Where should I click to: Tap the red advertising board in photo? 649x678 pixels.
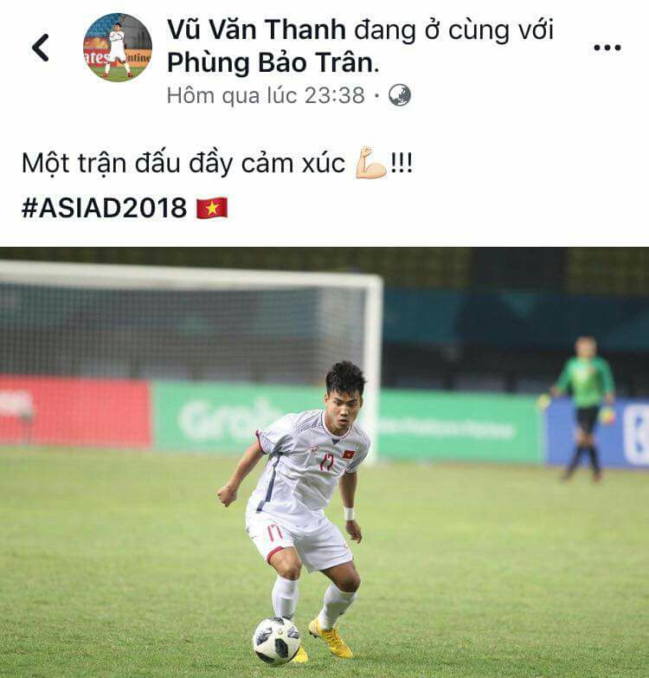pyautogui.click(x=75, y=411)
